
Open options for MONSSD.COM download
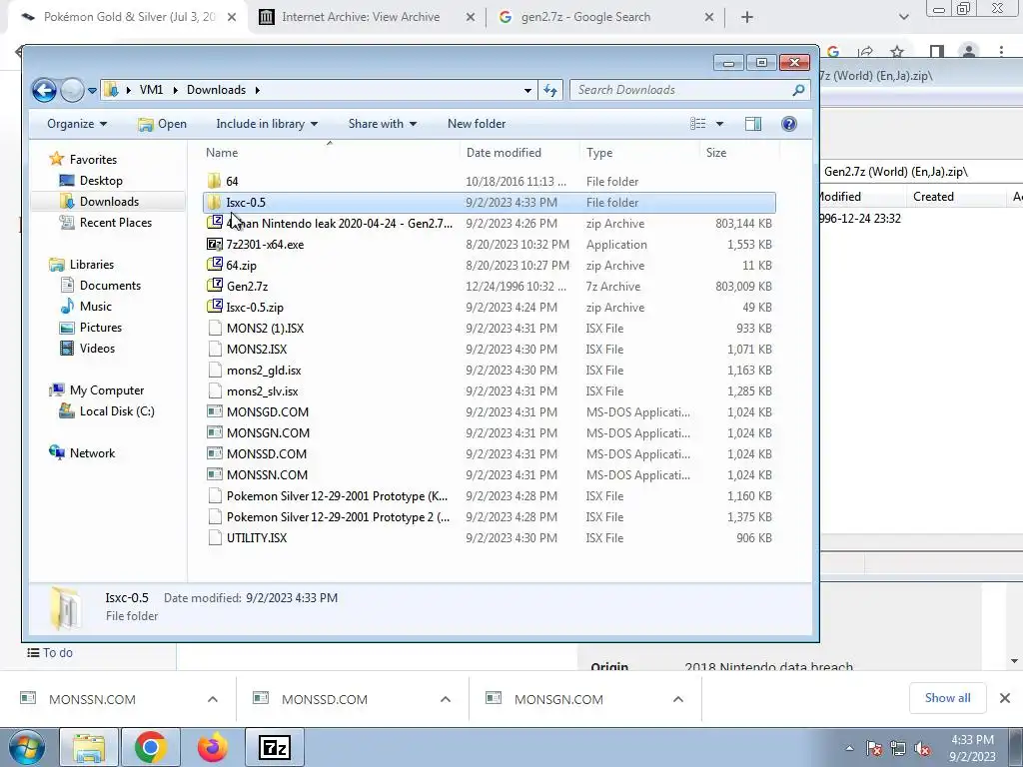coord(446,699)
